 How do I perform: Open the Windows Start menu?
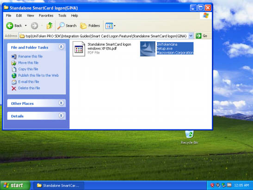point(15,185)
